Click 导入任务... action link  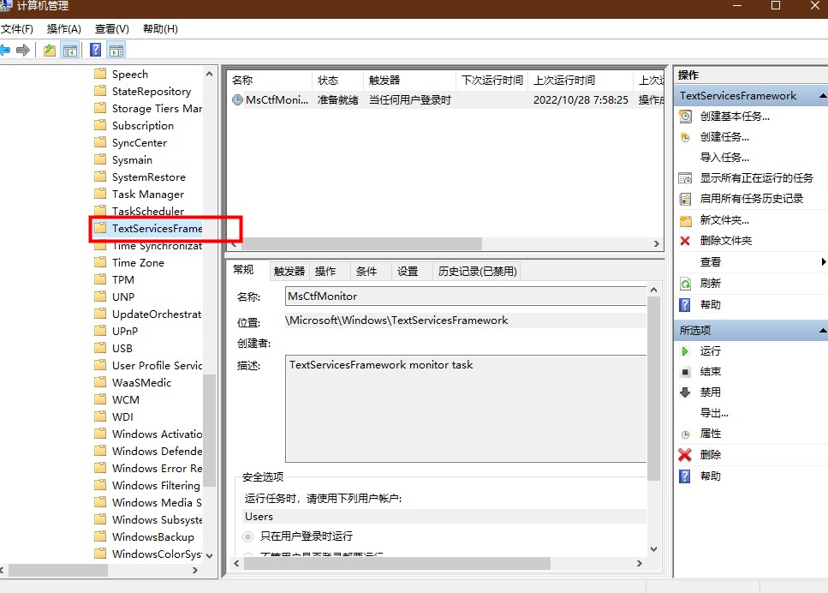click(724, 158)
